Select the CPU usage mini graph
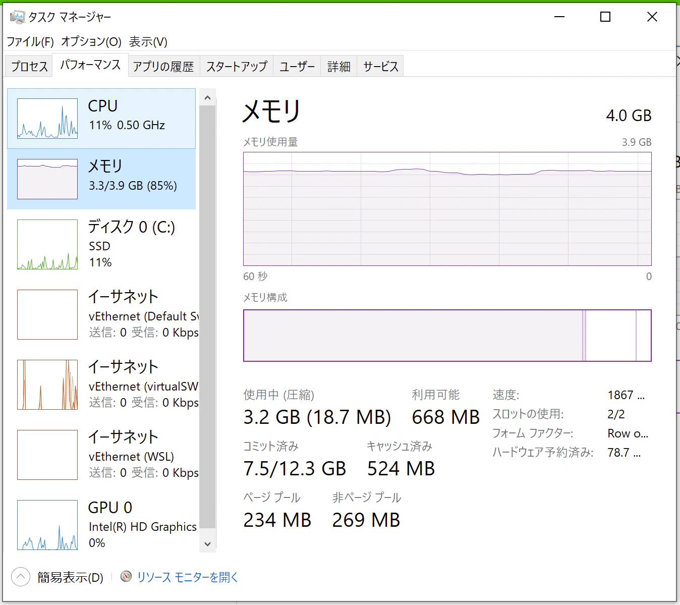This screenshot has width=680, height=605. (x=47, y=119)
